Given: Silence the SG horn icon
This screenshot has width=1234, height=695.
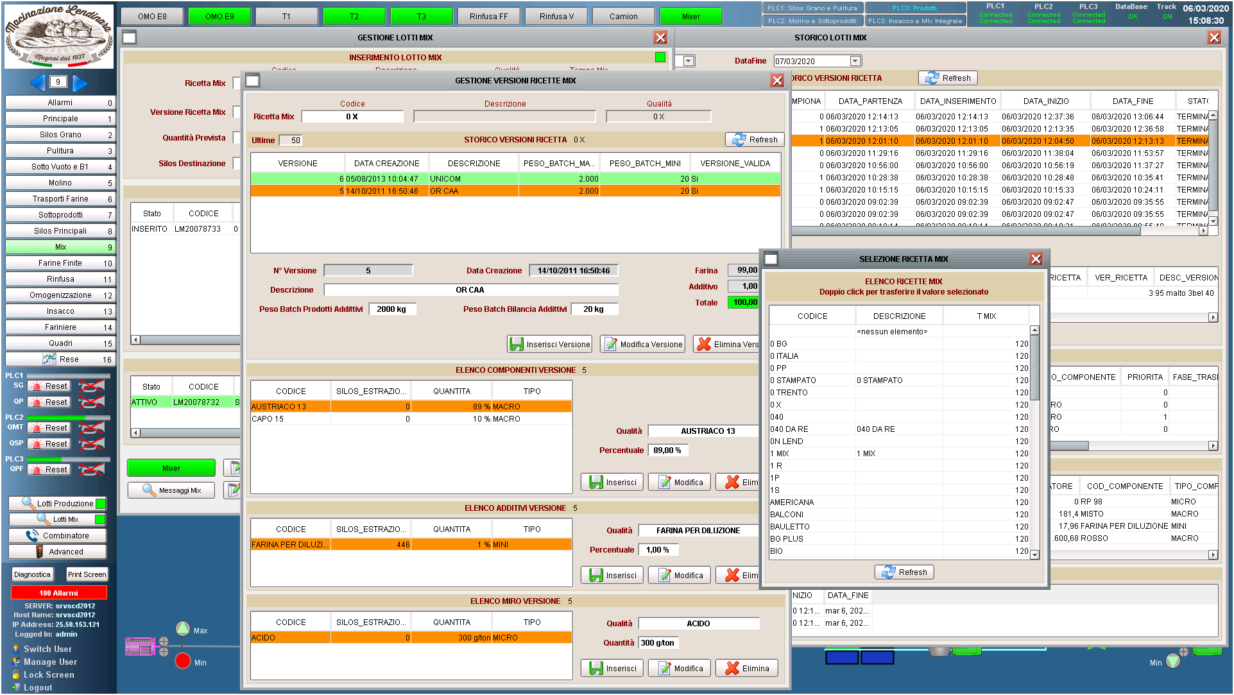Looking at the screenshot, I should click(90, 386).
